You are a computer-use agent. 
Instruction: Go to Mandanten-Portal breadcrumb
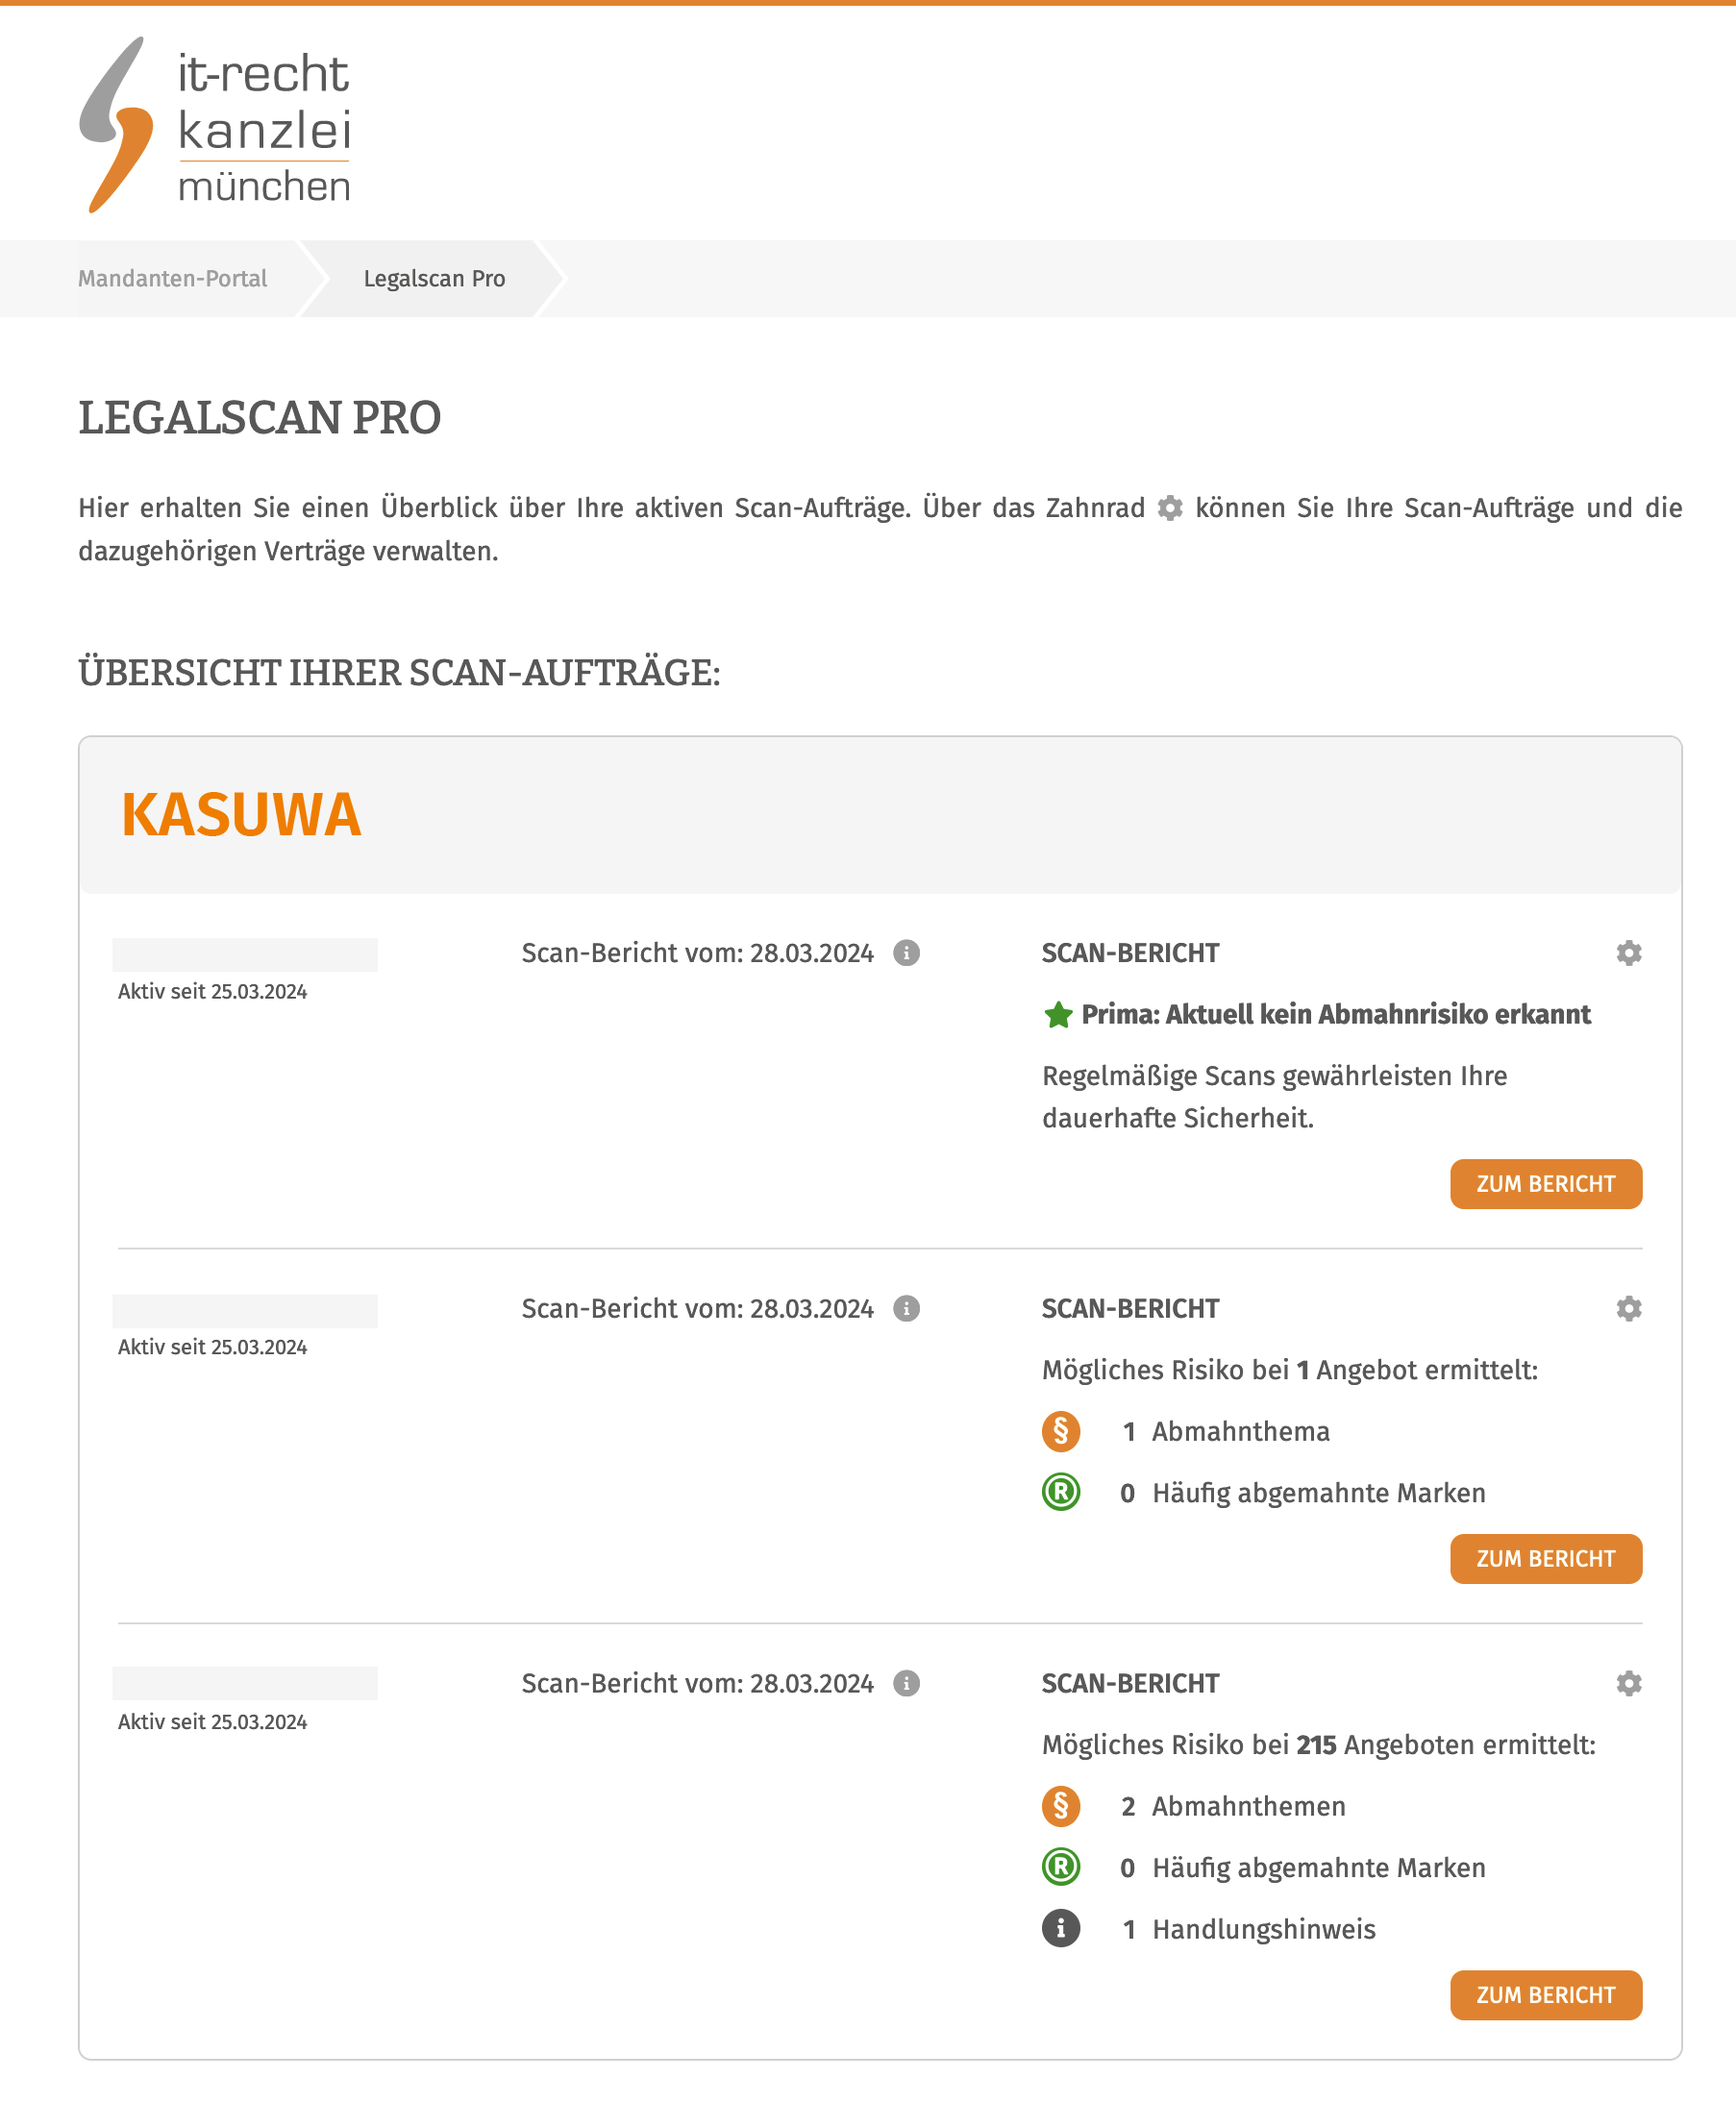[x=172, y=279]
